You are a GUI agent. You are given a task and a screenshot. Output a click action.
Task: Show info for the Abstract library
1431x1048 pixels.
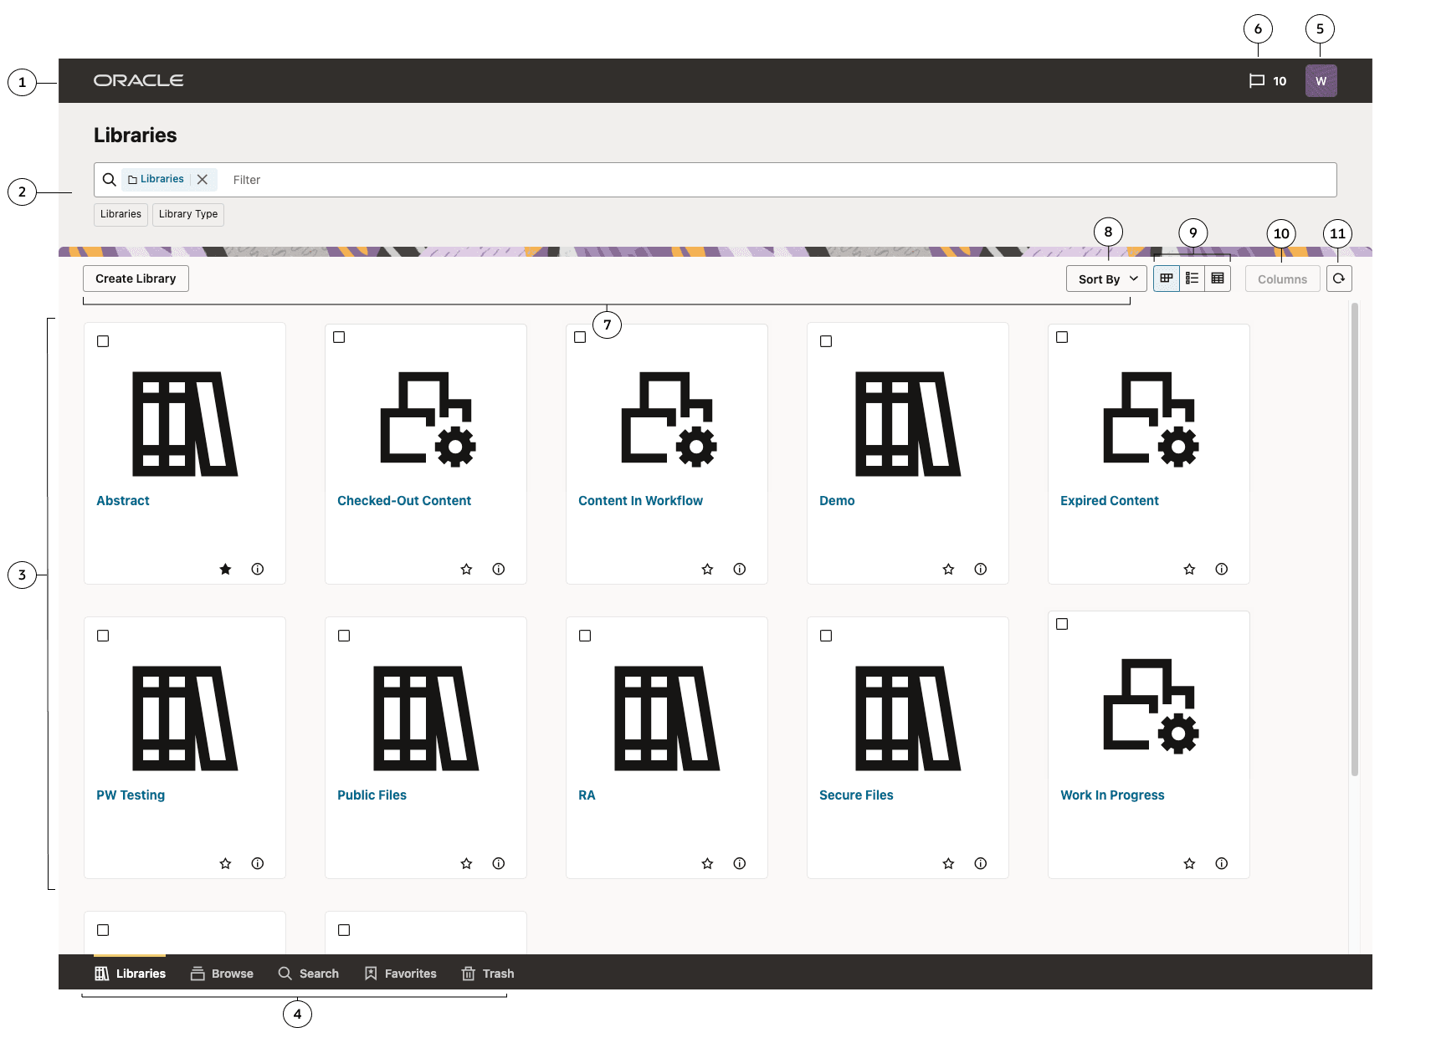[258, 569]
